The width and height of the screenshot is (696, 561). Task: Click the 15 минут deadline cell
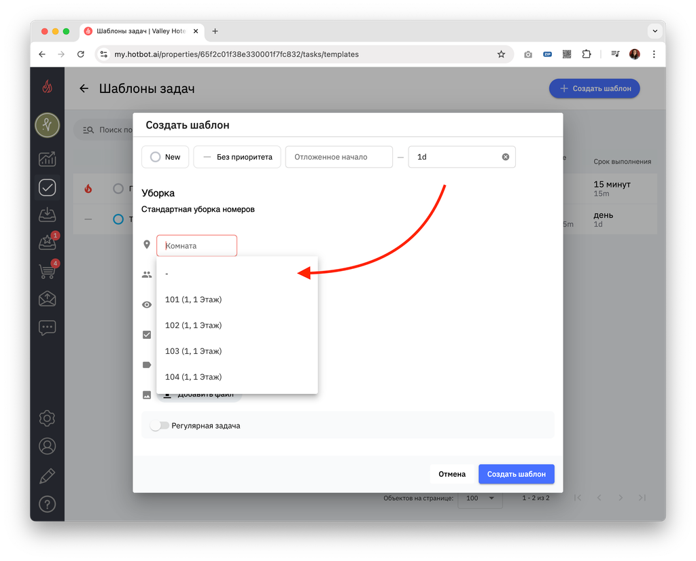[x=612, y=189]
